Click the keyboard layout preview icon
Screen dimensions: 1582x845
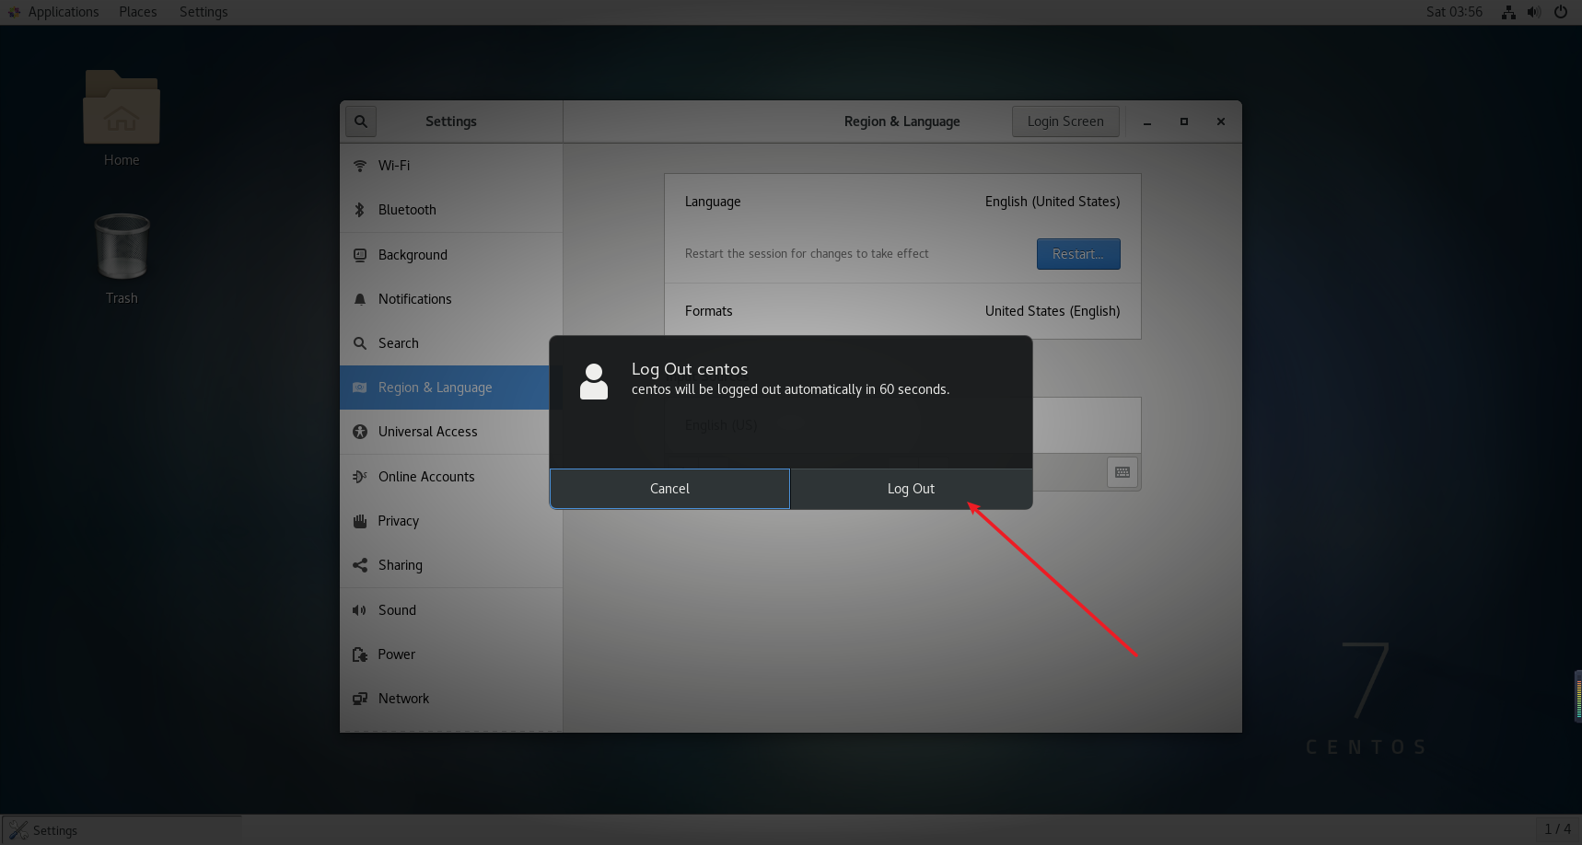click(1123, 472)
